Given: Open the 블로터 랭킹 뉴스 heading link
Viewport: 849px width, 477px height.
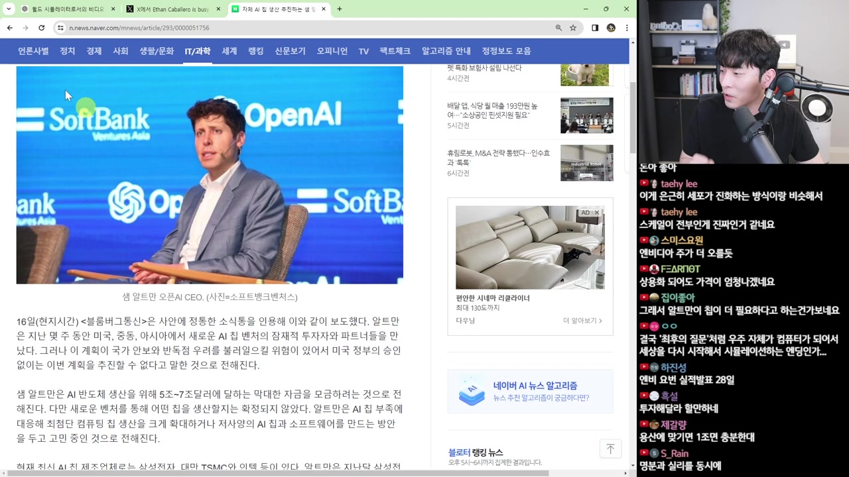Looking at the screenshot, I should (x=476, y=452).
